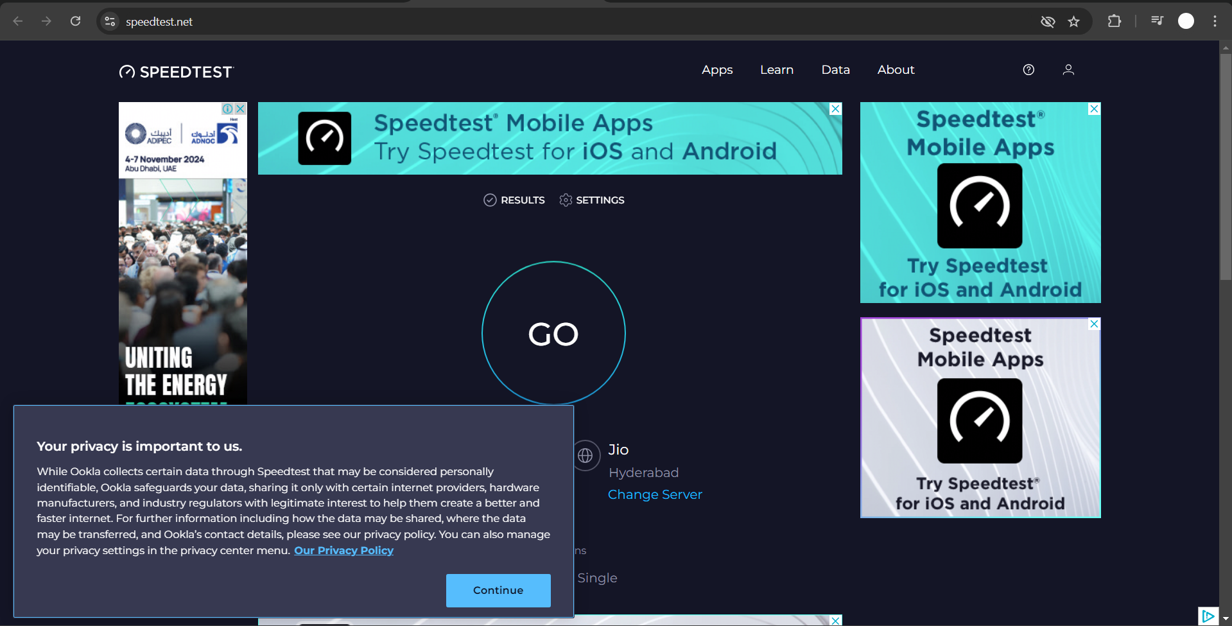Open the Chrome three-dot menu
The image size is (1232, 626).
click(1215, 21)
